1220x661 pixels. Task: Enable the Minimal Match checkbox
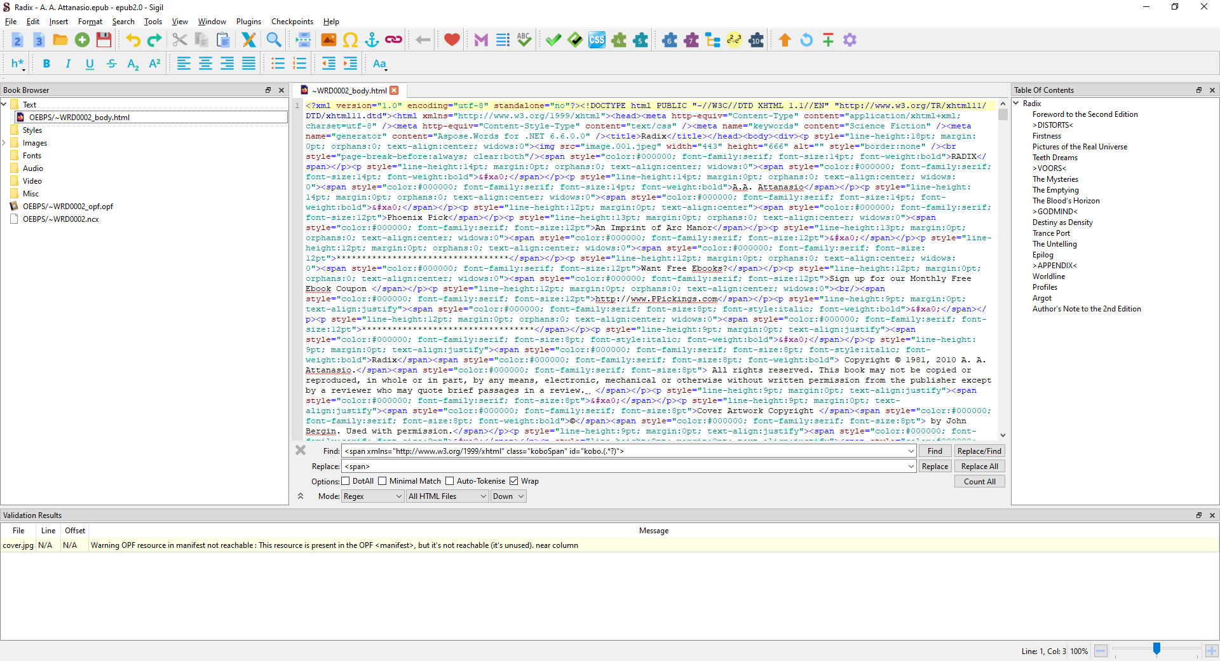point(383,481)
